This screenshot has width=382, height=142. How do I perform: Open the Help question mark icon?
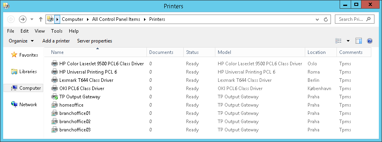[x=370, y=41]
